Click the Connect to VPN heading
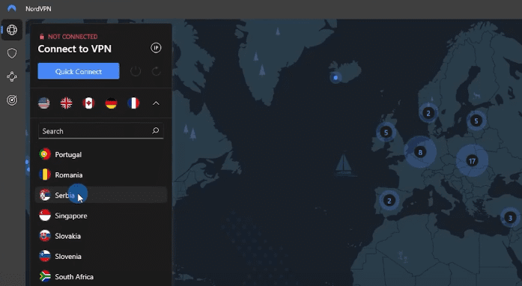This screenshot has height=286, width=522. click(75, 49)
